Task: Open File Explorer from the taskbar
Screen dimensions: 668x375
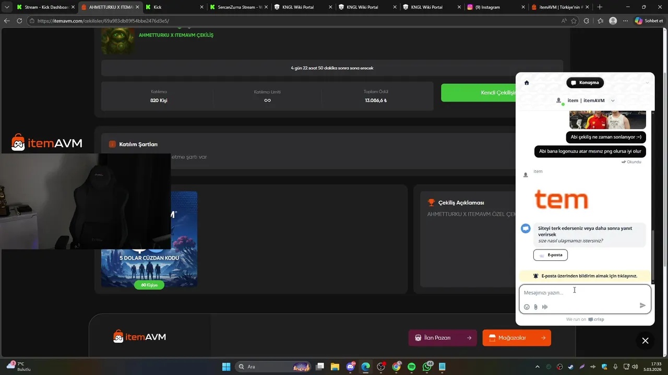Action: pyautogui.click(x=335, y=367)
